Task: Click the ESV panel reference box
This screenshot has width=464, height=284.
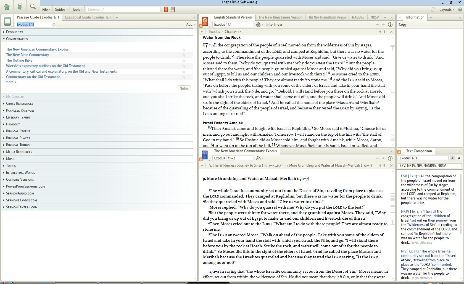Action: [233, 25]
